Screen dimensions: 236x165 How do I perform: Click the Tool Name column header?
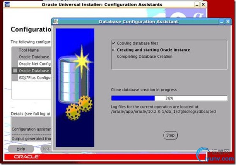(x=29, y=50)
